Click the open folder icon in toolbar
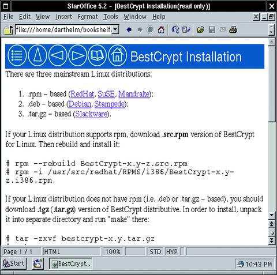 click(201, 30)
